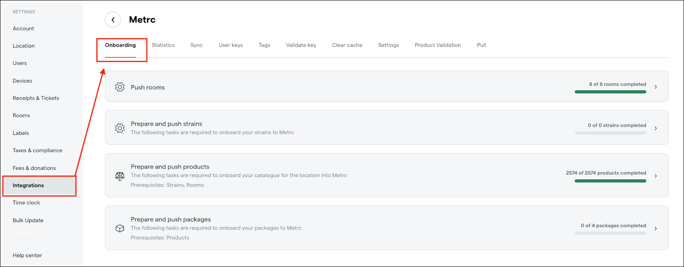
Task: Open the Clear cache tab
Action: pyautogui.click(x=347, y=45)
